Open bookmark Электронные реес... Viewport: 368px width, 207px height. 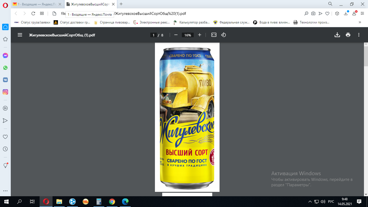click(x=152, y=22)
